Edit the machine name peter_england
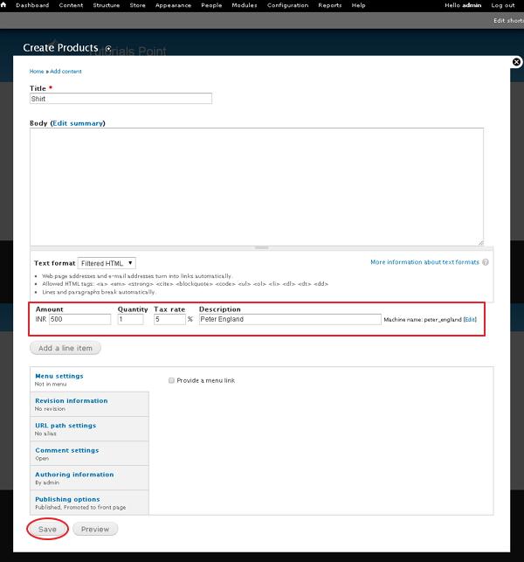The image size is (524, 562). pos(470,320)
